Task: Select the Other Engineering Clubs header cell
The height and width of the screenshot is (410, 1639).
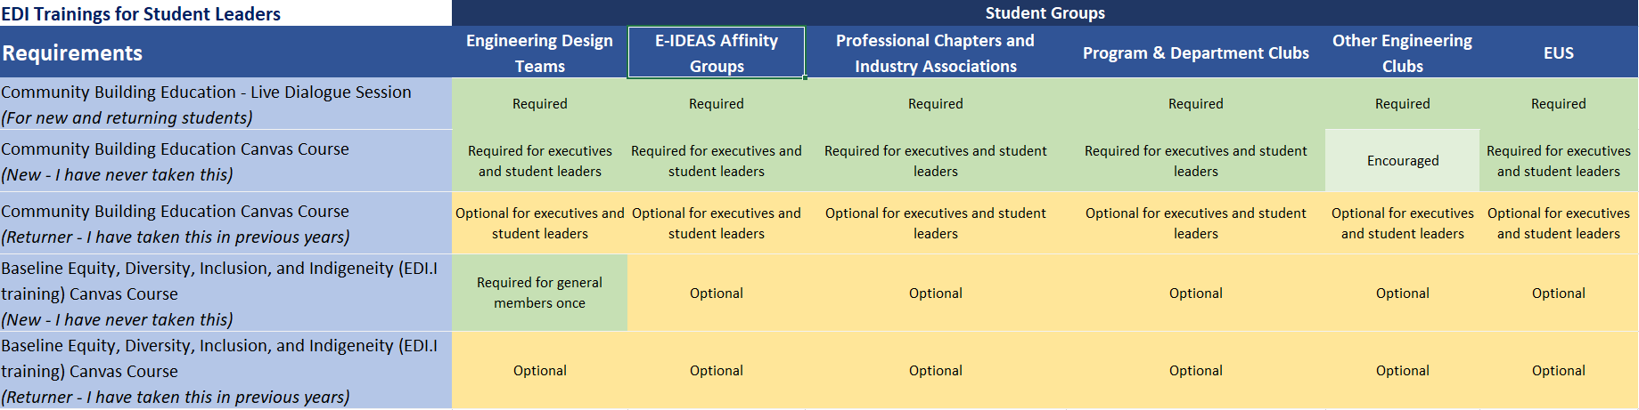Action: point(1402,52)
